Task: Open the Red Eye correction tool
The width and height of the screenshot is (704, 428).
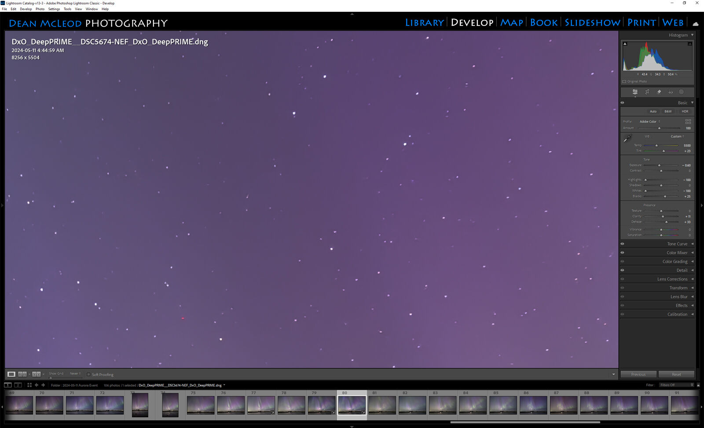Action: tap(671, 92)
